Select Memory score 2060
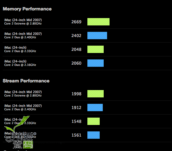172x151 pixels. pos(76,63)
